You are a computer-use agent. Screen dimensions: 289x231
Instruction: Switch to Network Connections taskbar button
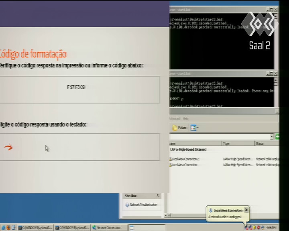110,228
